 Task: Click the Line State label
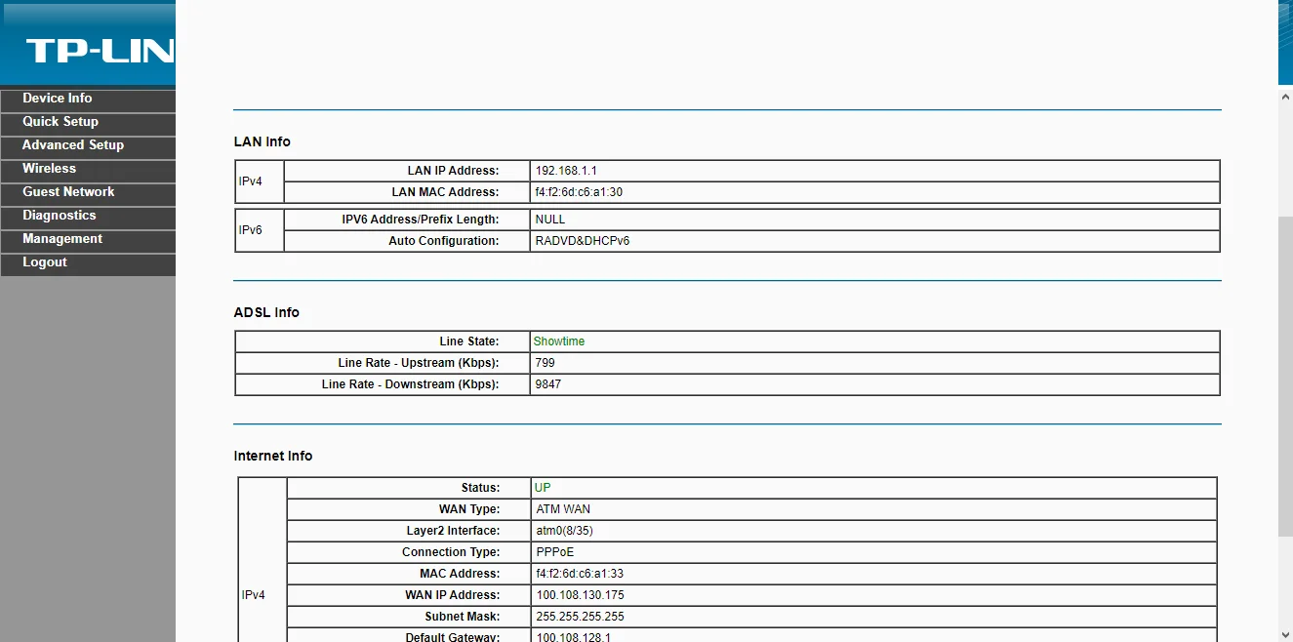tap(469, 341)
